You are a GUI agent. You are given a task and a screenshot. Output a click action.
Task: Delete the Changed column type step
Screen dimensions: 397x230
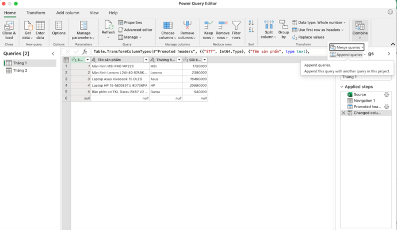(343, 113)
